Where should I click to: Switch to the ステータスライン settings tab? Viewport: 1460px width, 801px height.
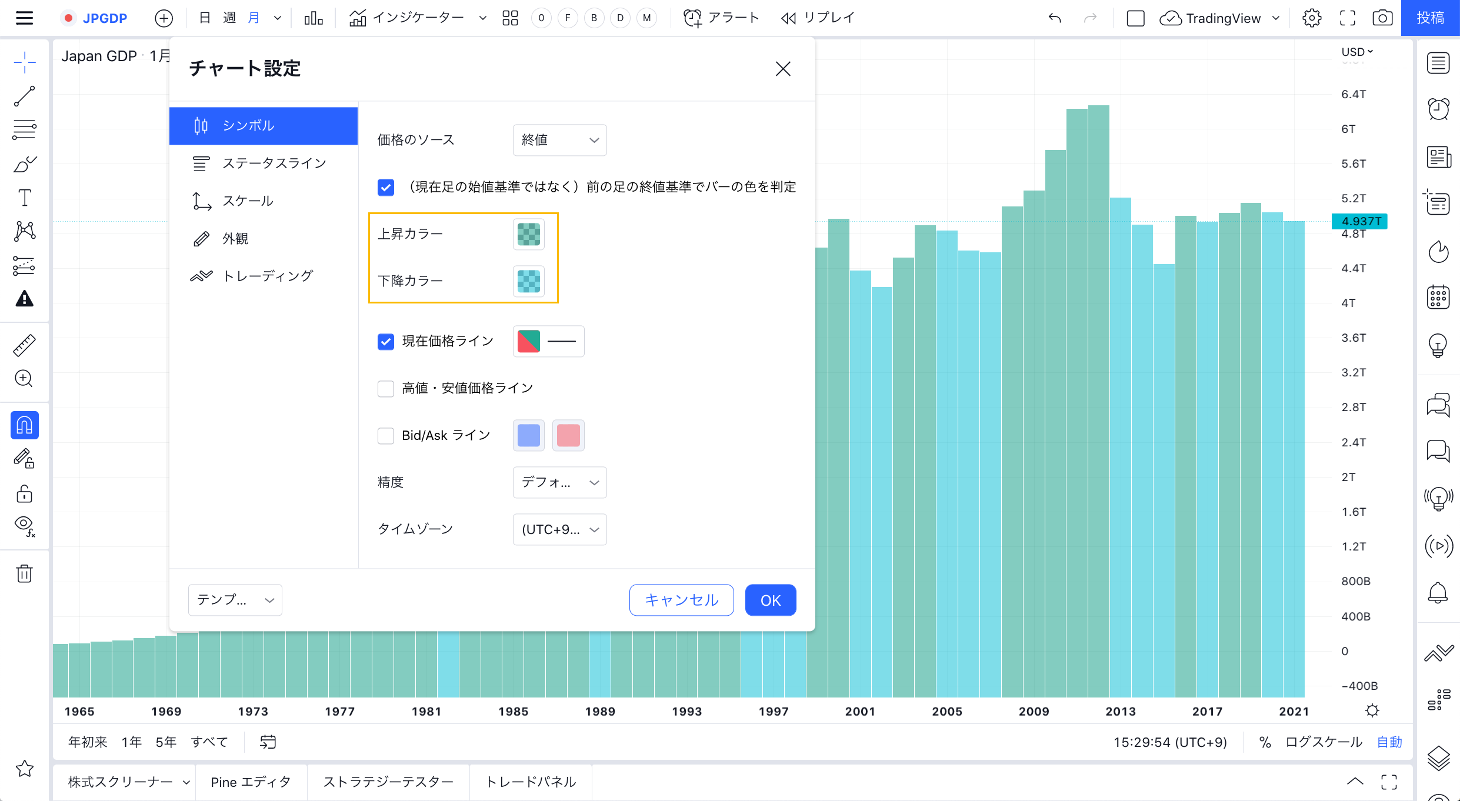coord(263,163)
